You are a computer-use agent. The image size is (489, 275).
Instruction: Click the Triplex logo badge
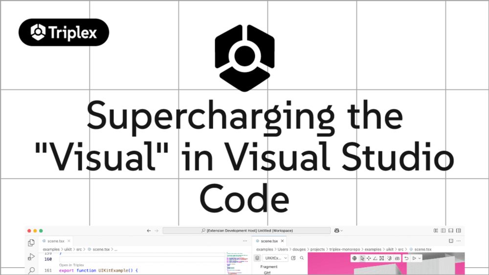point(64,32)
